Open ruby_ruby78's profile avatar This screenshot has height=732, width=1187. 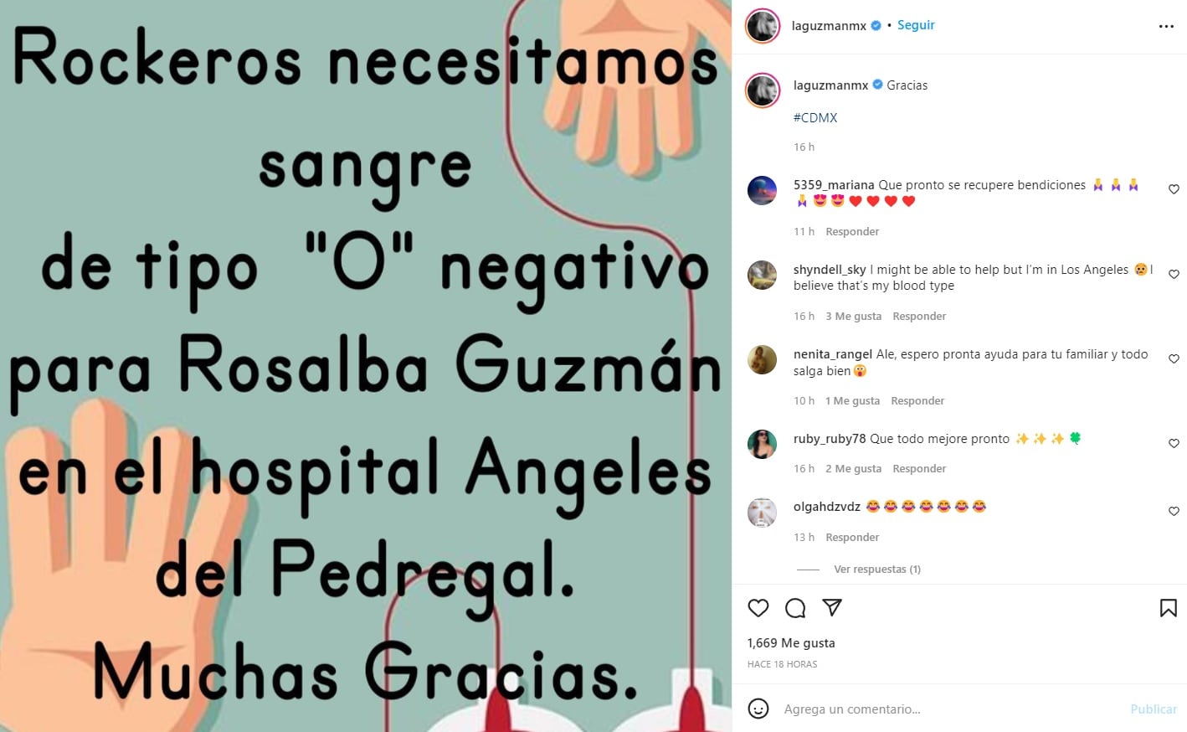tap(762, 444)
